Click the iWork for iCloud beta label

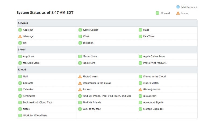coord(35,115)
